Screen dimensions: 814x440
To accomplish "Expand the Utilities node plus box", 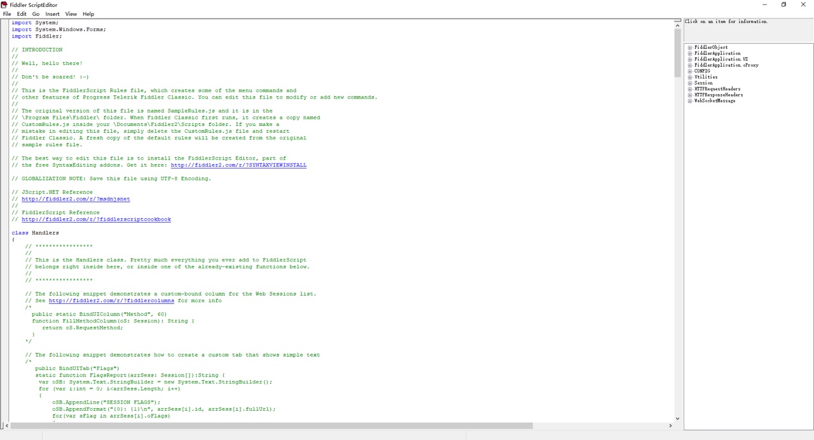I will [690, 77].
